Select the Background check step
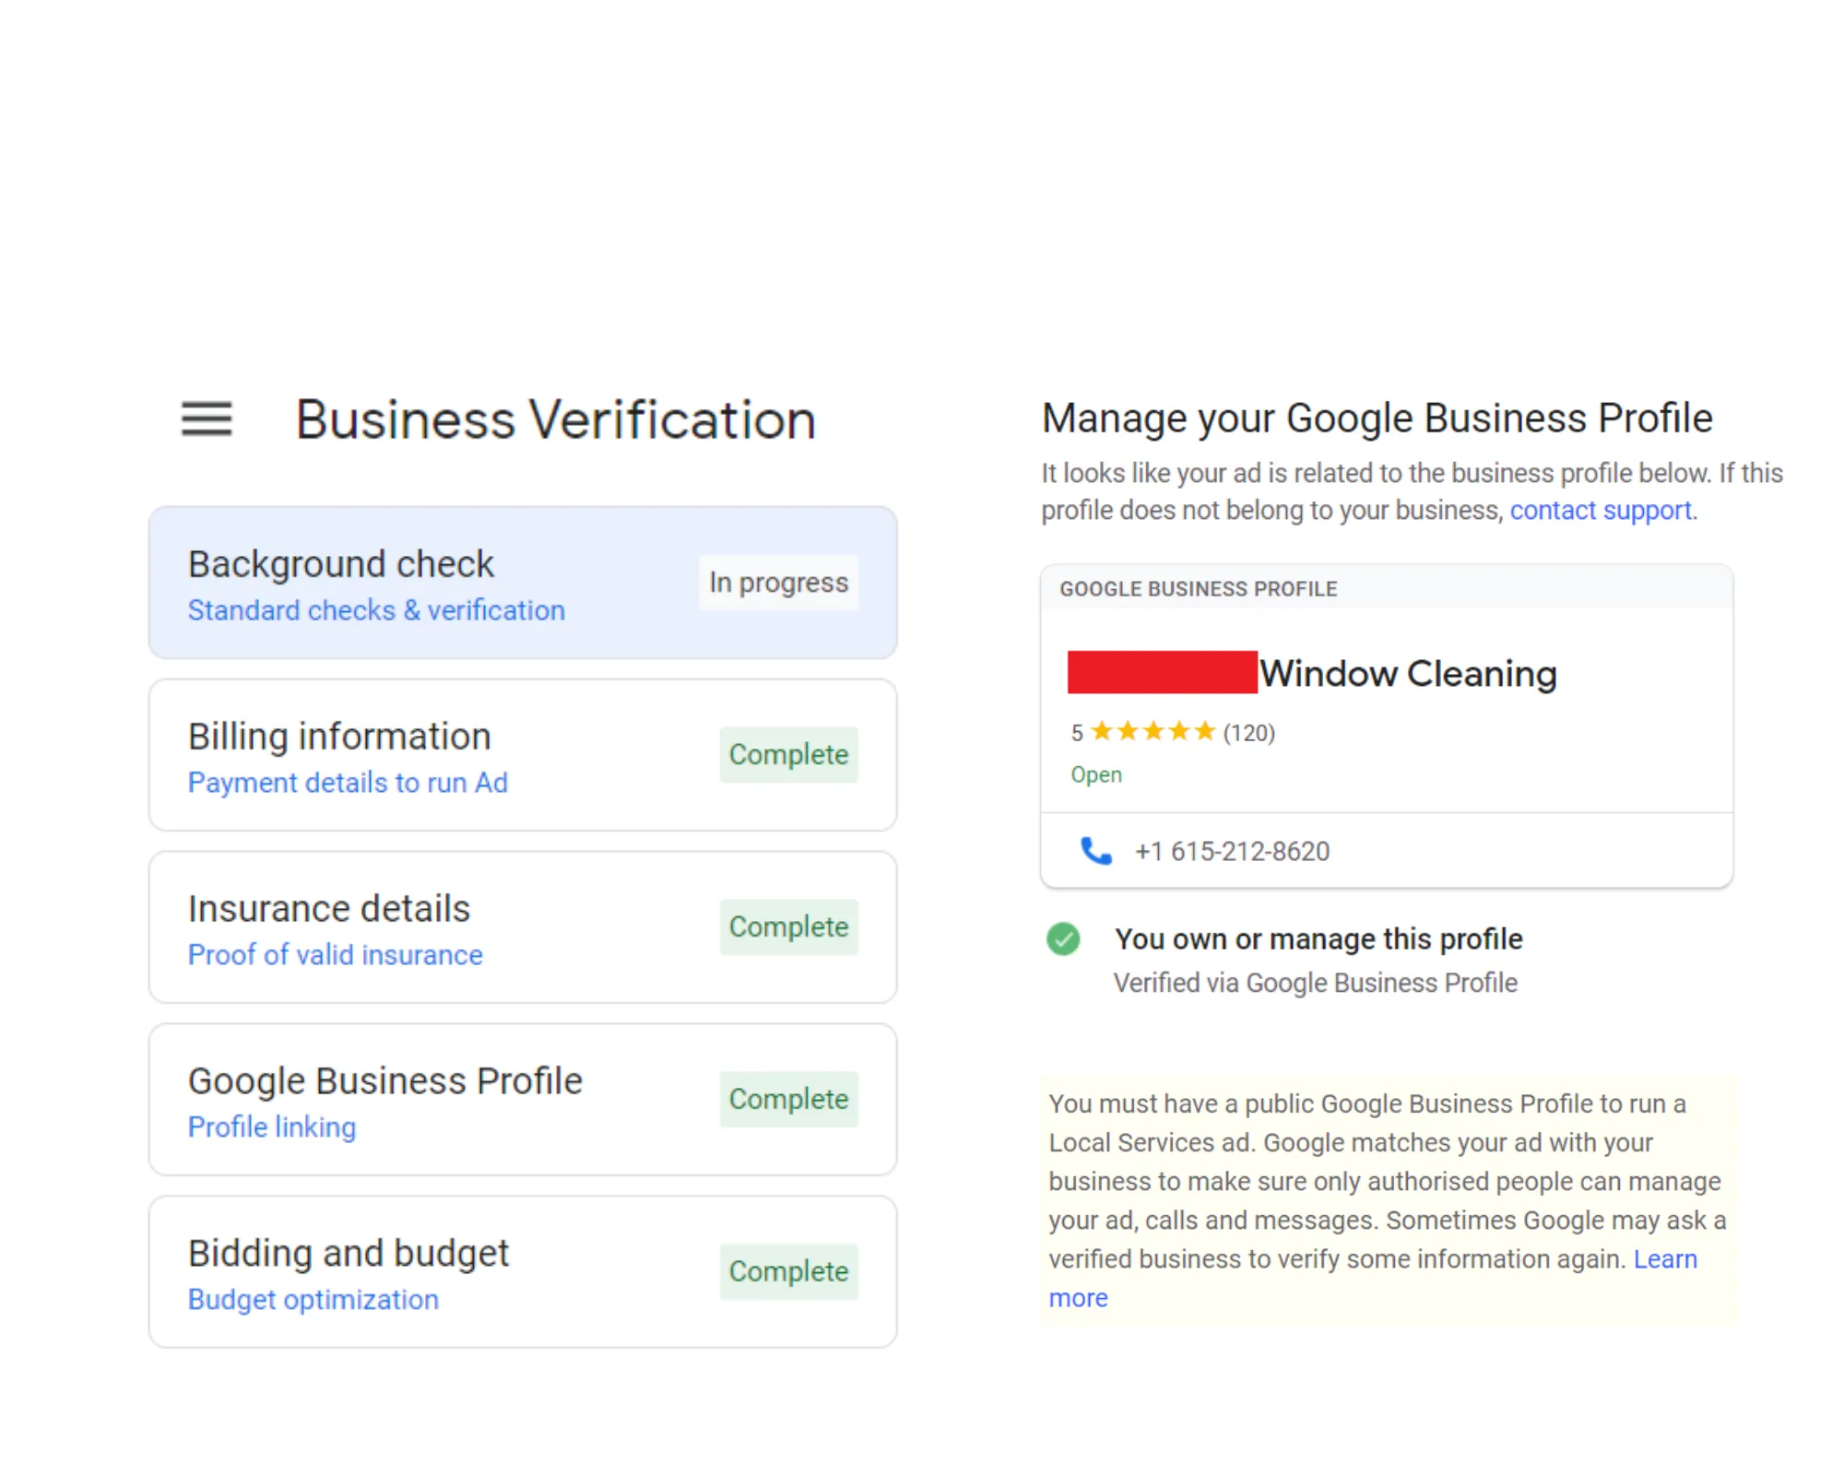Screen dimensions: 1844x1475 click(x=523, y=583)
